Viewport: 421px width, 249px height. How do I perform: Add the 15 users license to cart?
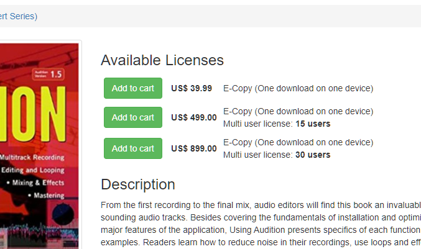(x=132, y=117)
